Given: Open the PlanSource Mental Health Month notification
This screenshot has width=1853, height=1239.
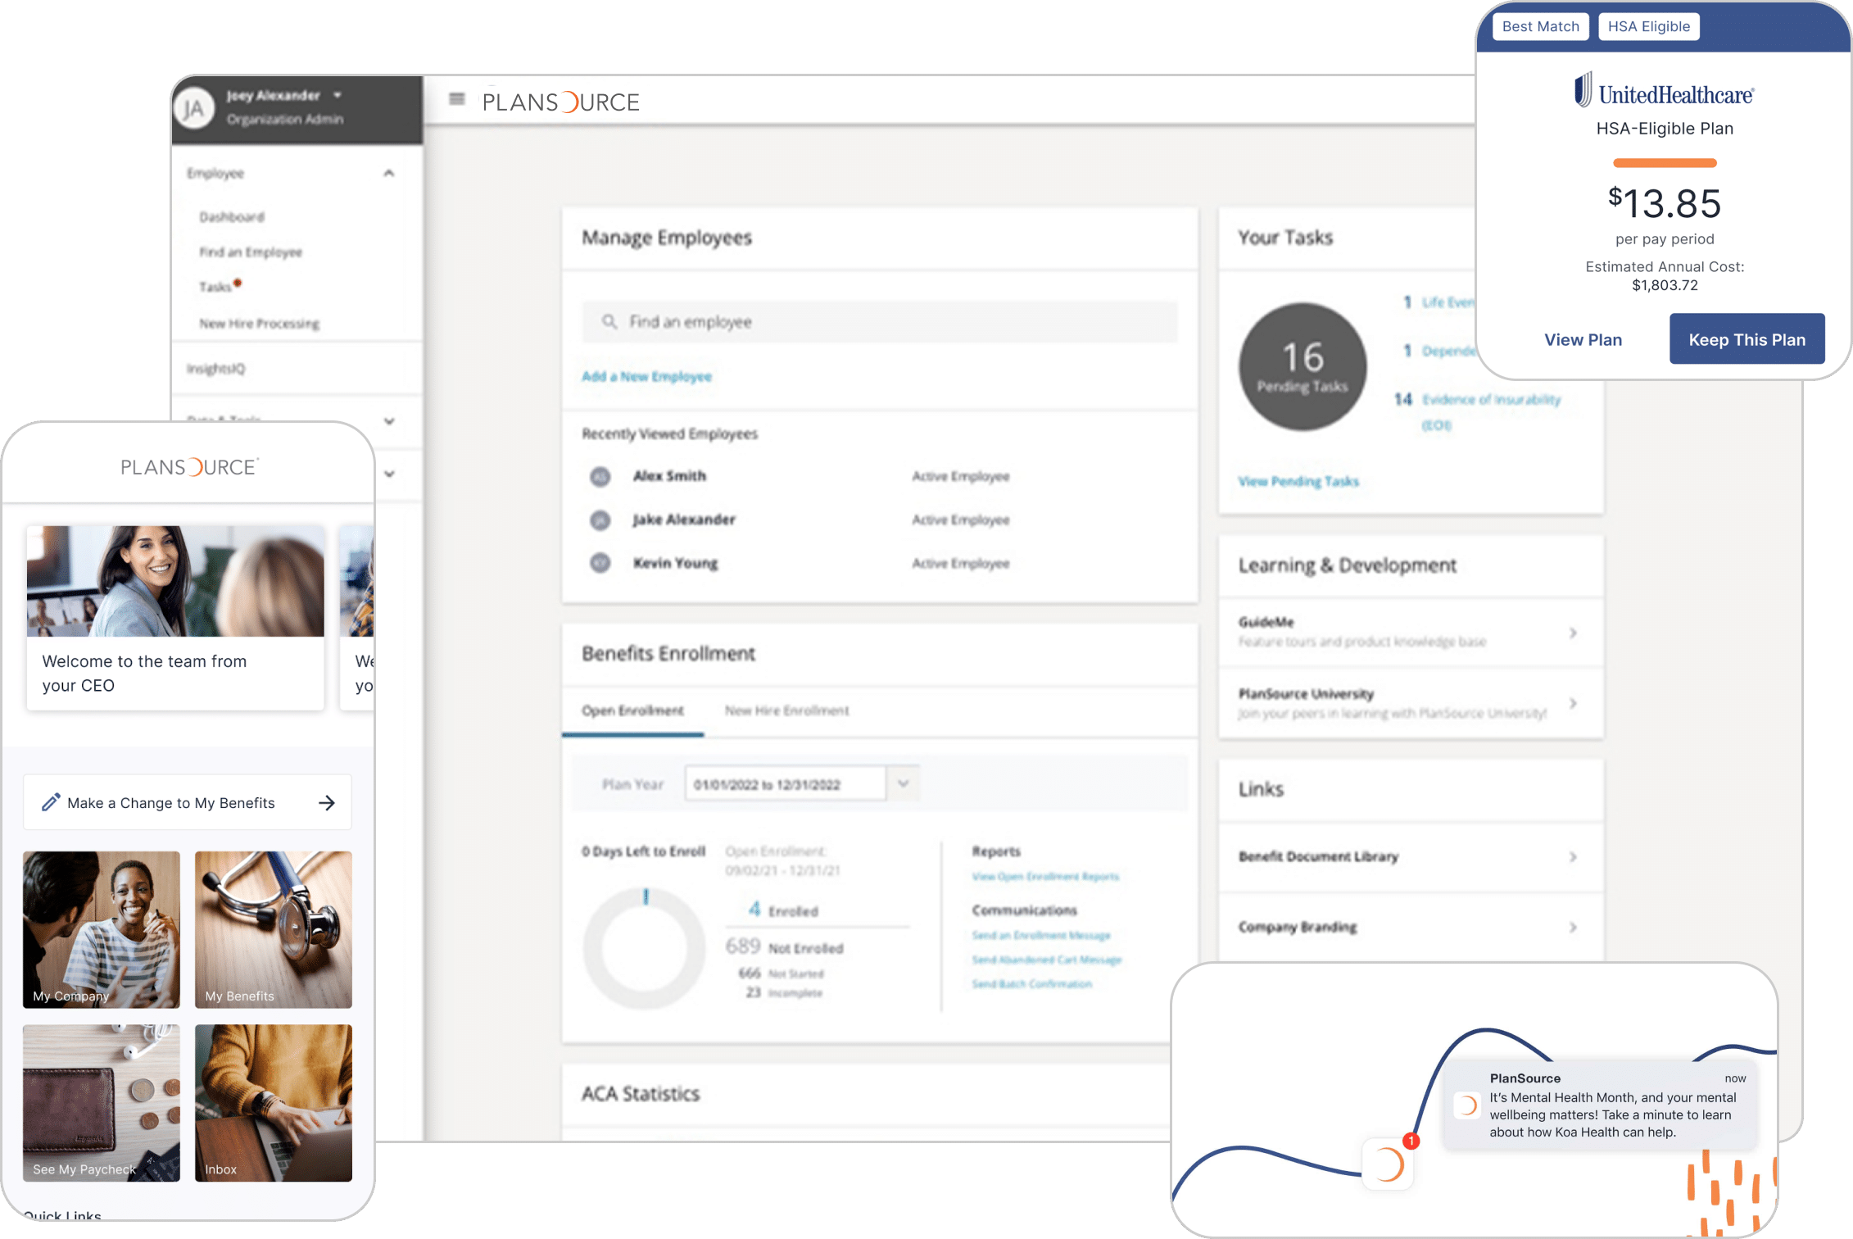Looking at the screenshot, I should click(1601, 1105).
